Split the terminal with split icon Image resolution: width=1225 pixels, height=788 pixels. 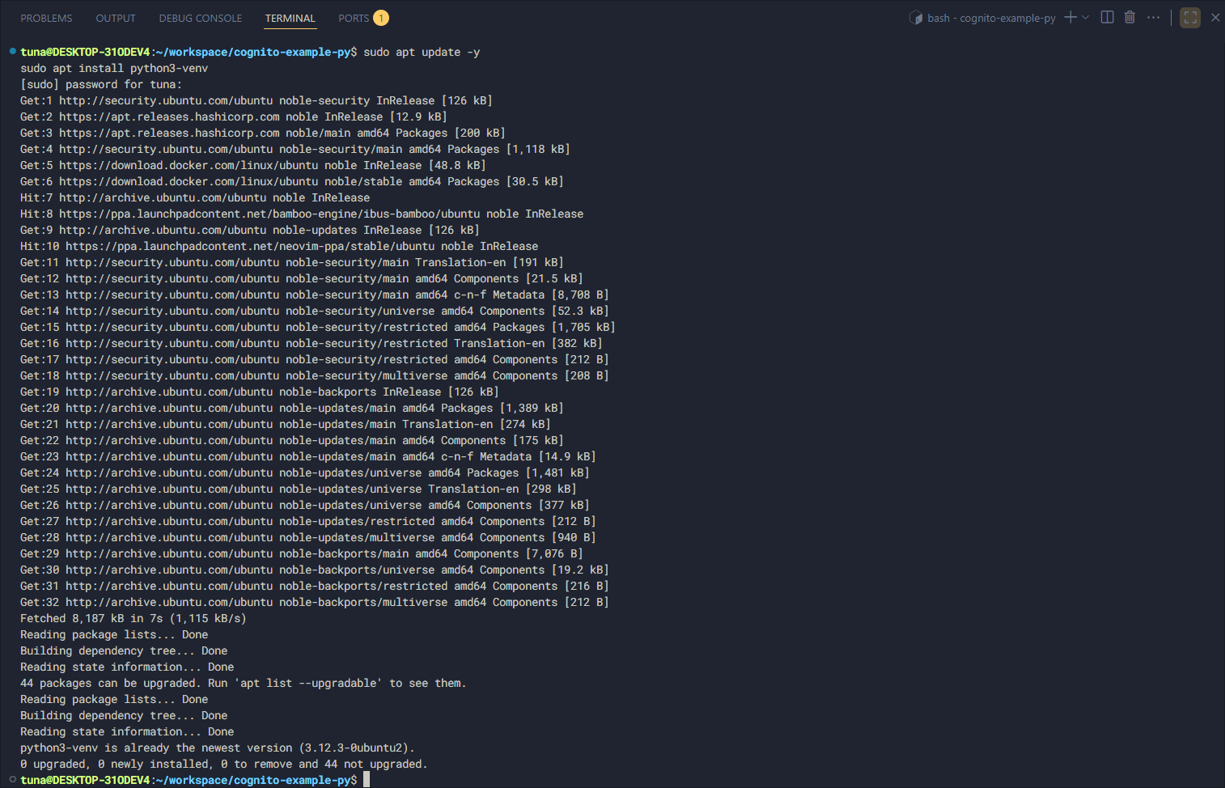pyautogui.click(x=1107, y=17)
